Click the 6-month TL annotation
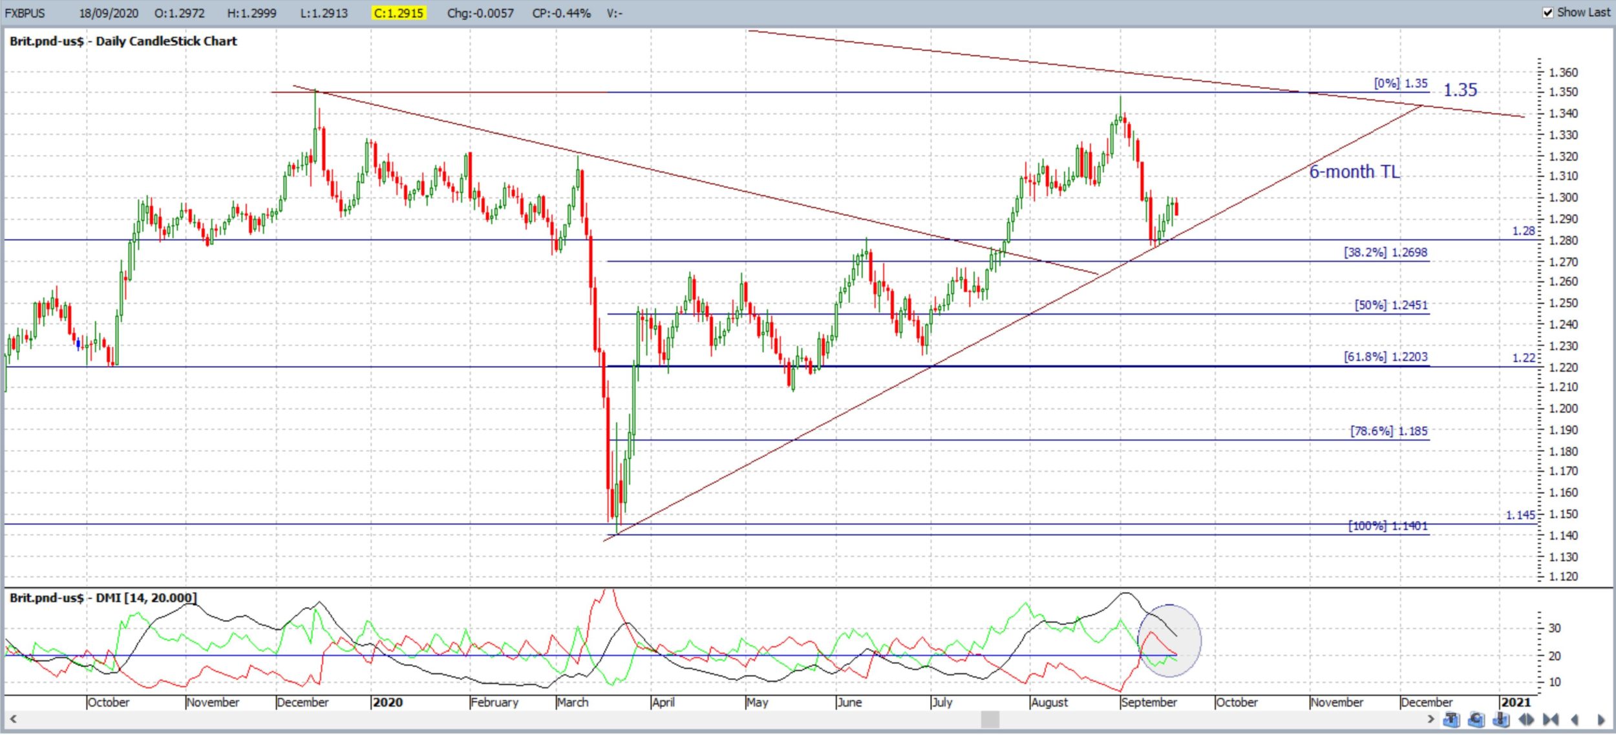This screenshot has width=1616, height=735. 1354,172
